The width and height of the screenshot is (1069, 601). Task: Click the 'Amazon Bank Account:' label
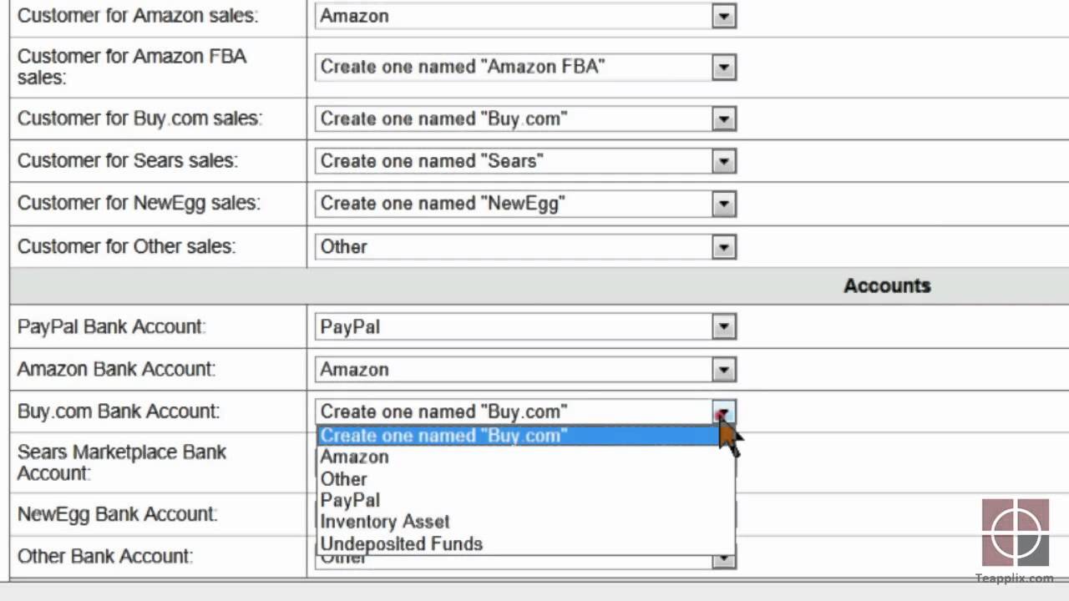pyautogui.click(x=116, y=370)
